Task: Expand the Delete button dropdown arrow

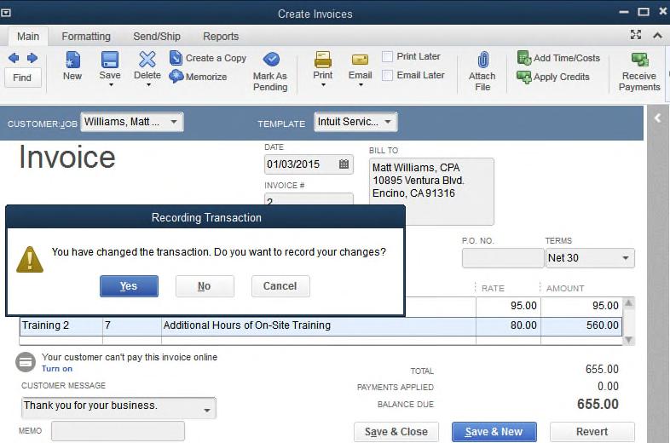Action: tap(148, 85)
